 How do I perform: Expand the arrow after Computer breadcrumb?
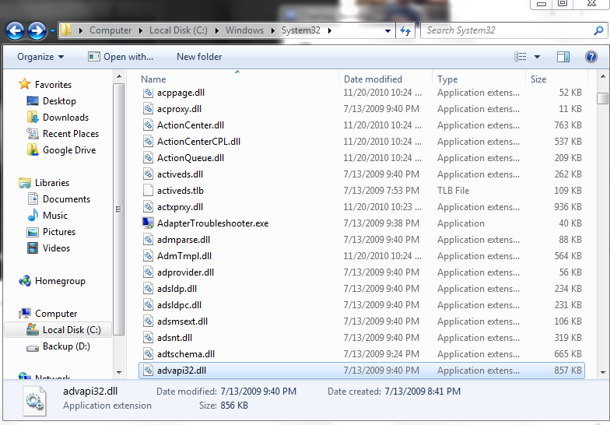click(140, 30)
